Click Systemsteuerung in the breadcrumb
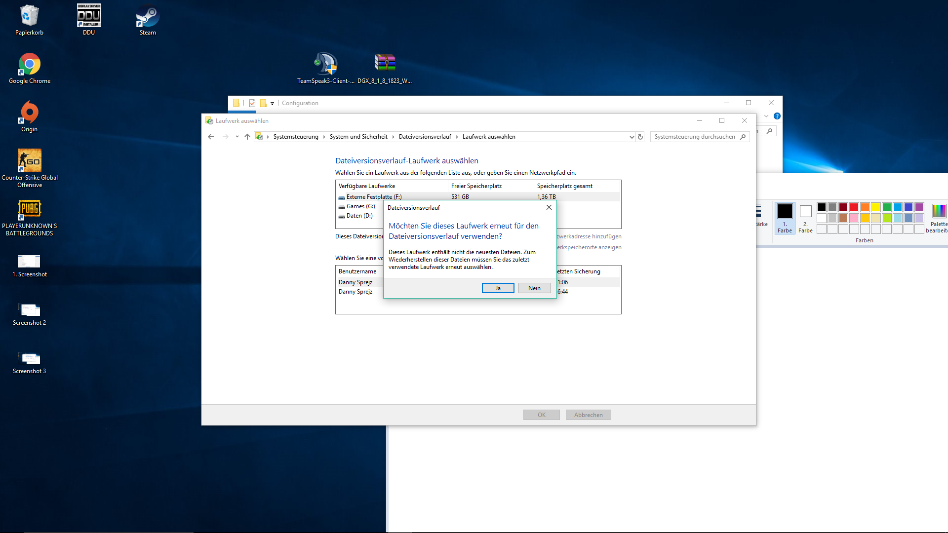 296,137
